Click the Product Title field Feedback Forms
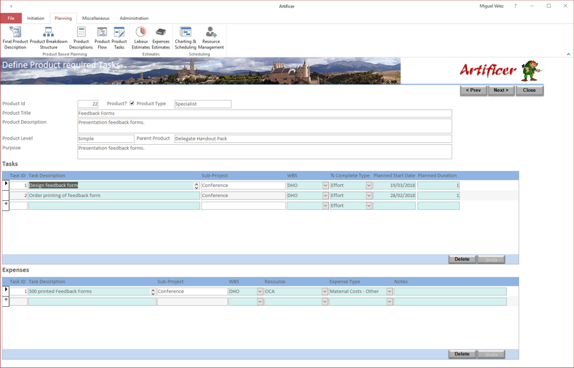Viewport: 574px width, 368px height. pyautogui.click(x=265, y=114)
